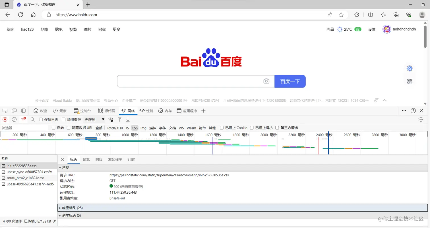Image resolution: width=430 pixels, height=228 pixels.
Task: Add new DevTools tool with plus
Action: click(x=203, y=111)
